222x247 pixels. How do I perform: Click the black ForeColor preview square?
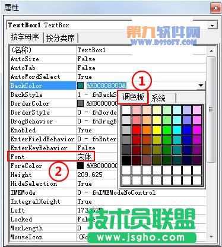click(80, 166)
